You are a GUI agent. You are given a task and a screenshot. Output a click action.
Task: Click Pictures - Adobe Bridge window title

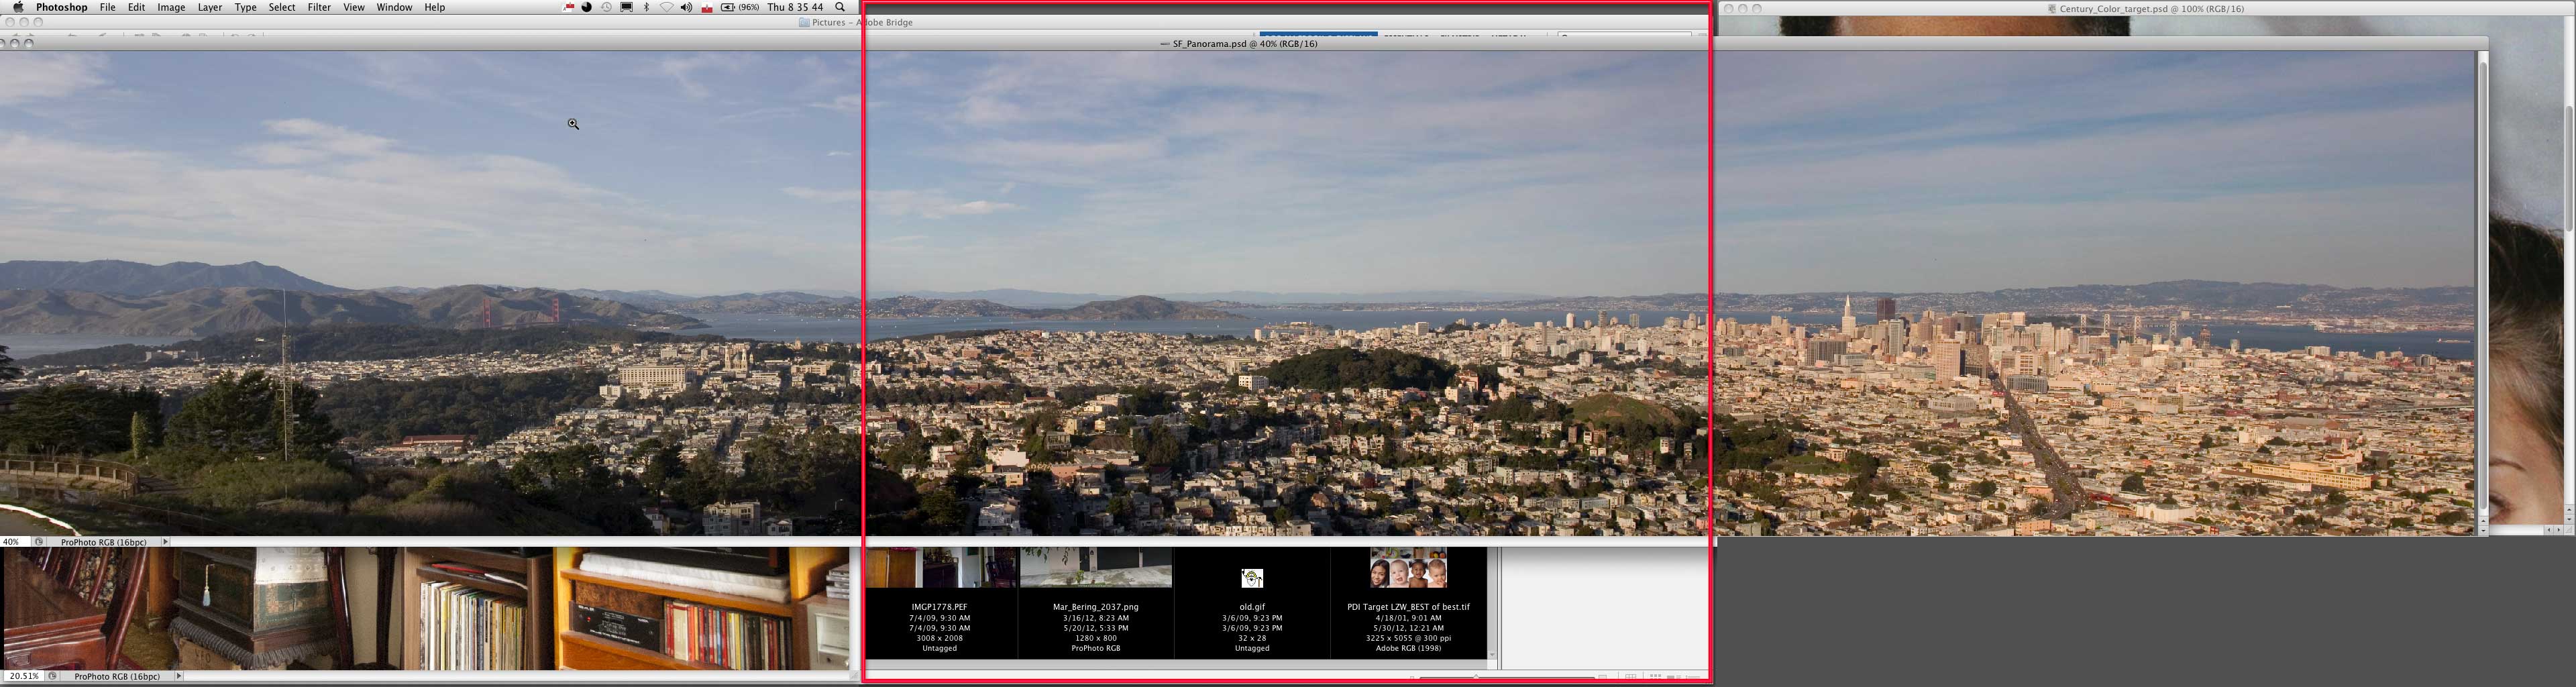862,22
